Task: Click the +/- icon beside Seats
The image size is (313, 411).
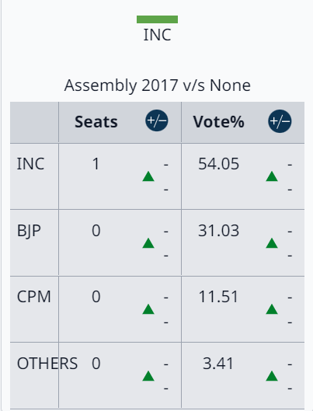Action: tap(157, 120)
